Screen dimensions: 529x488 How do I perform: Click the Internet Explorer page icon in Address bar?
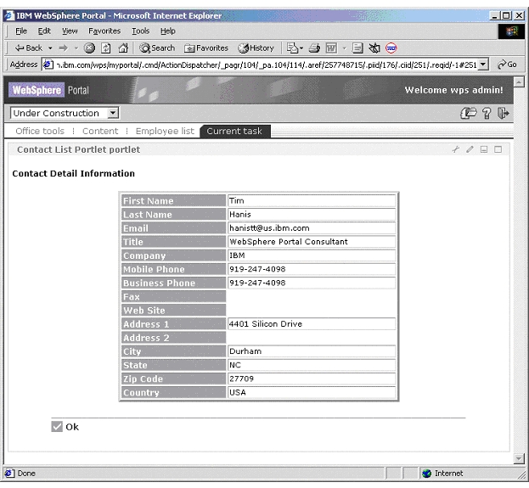(x=48, y=65)
